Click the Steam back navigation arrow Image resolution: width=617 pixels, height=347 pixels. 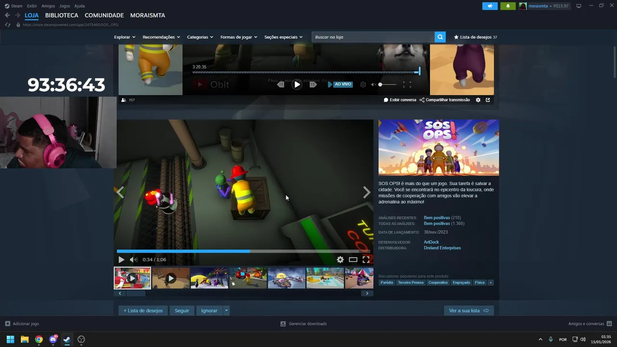click(7, 15)
